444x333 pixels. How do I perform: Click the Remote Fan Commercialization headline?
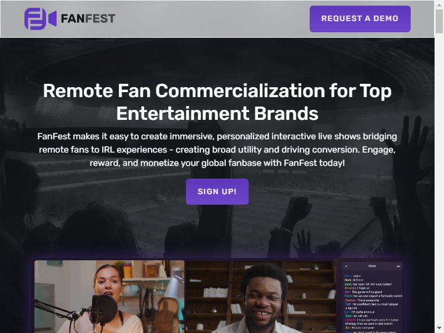[217, 102]
